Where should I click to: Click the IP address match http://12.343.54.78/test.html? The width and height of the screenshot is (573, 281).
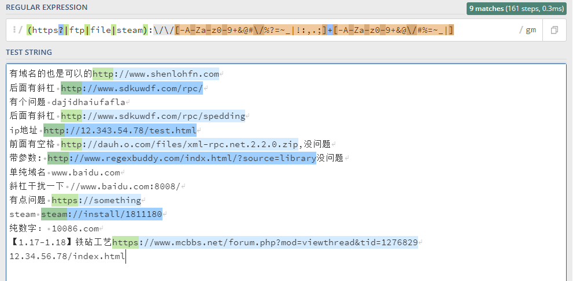click(x=120, y=130)
